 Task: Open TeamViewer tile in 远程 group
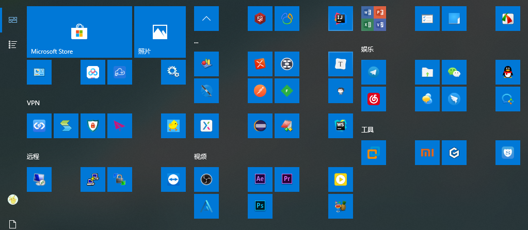click(x=173, y=179)
